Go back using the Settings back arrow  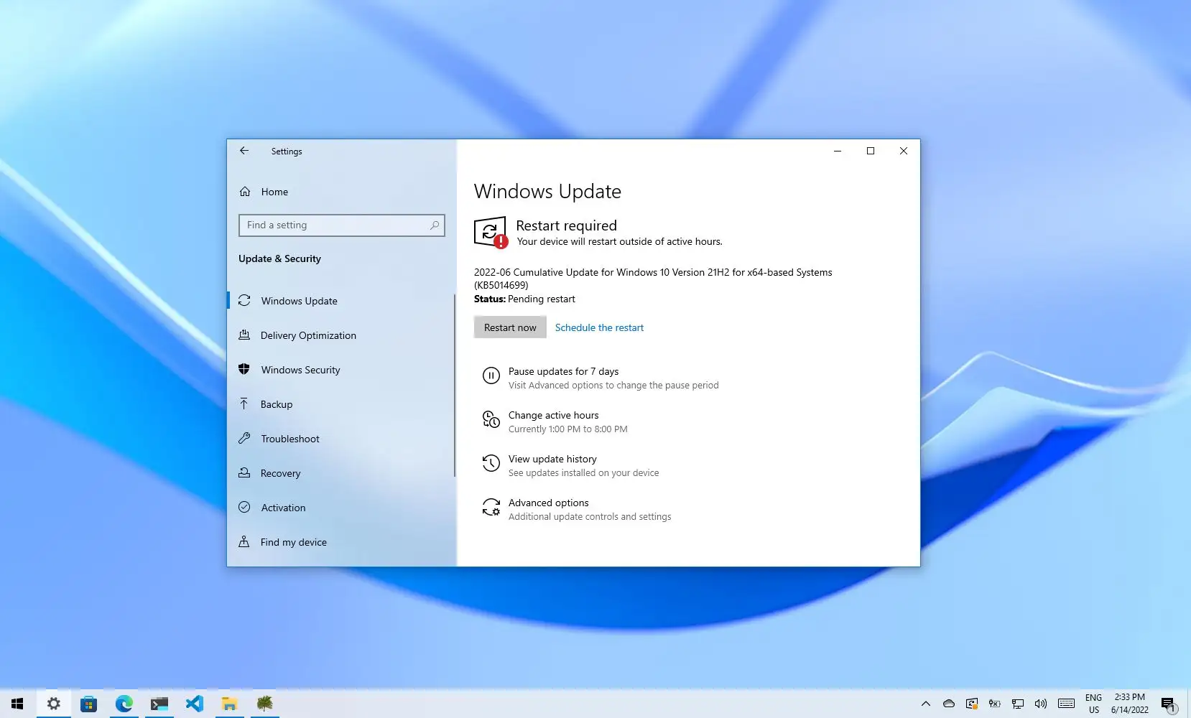tap(244, 151)
